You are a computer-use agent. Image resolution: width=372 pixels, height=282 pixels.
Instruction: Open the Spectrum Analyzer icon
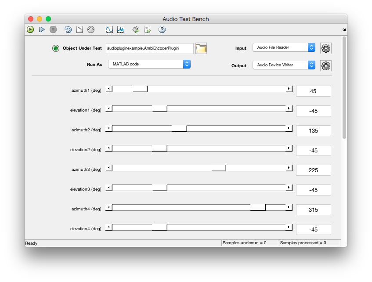120,29
